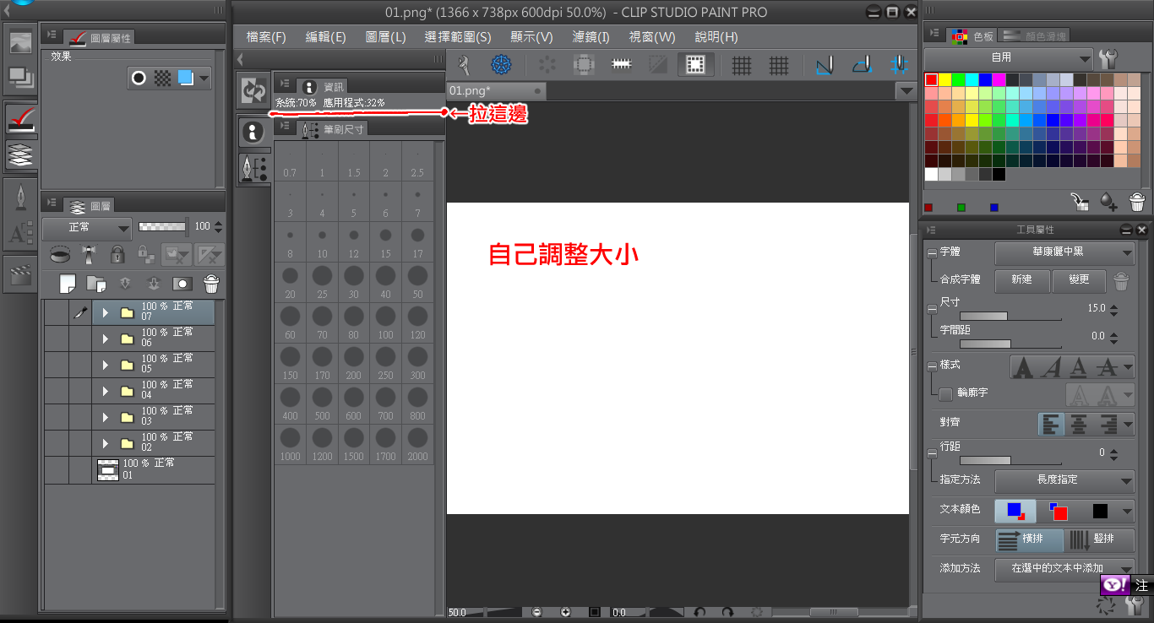The height and width of the screenshot is (623, 1154).
Task: Open the layer property panel icon in dock
Action: coord(20,120)
